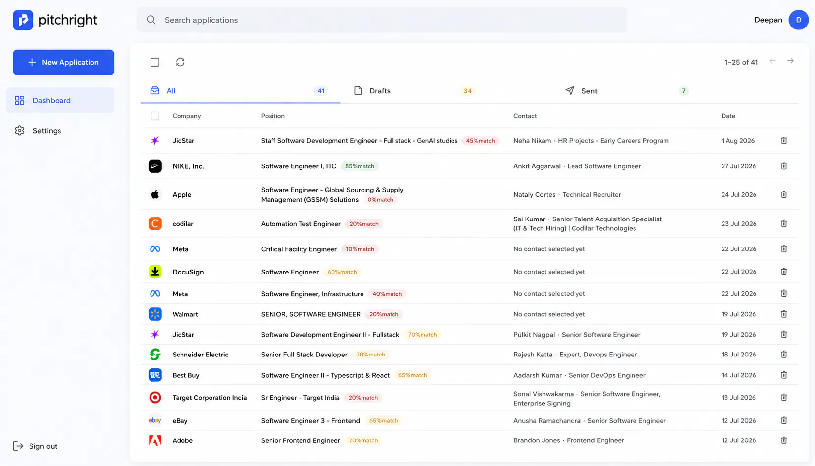The image size is (815, 466).
Task: Delete the Apple application row
Action: 784,194
